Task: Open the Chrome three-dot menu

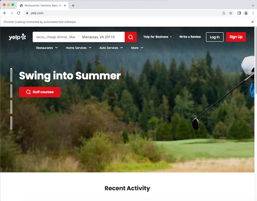Action: 253,13
